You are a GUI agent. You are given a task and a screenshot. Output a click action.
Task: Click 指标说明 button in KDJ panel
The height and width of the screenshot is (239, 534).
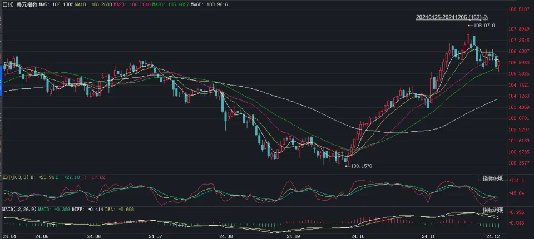pos(492,178)
